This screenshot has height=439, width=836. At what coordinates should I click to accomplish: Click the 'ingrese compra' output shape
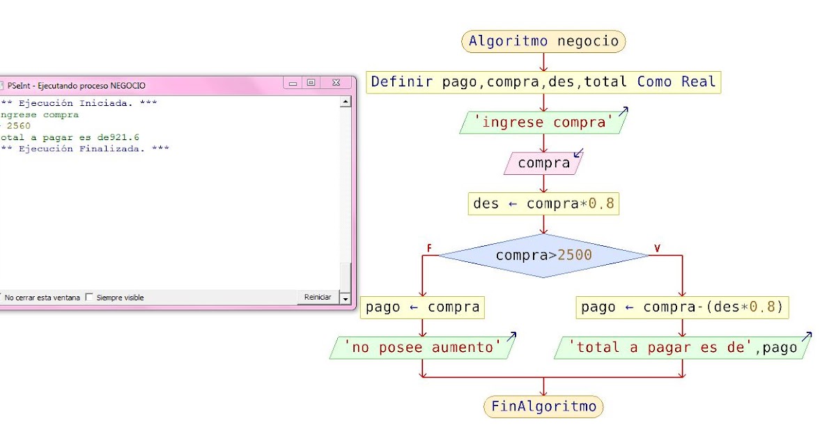click(543, 121)
